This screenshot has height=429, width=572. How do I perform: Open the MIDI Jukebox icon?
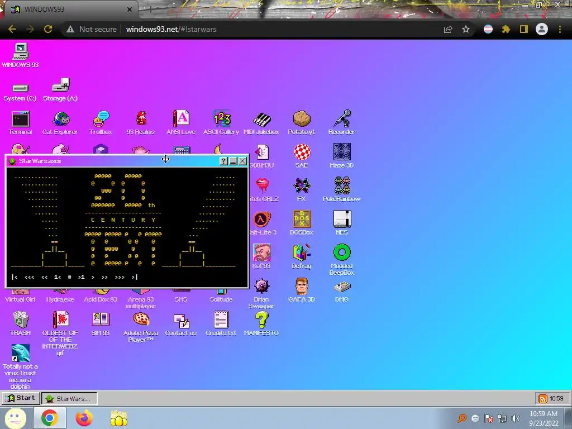pyautogui.click(x=261, y=120)
